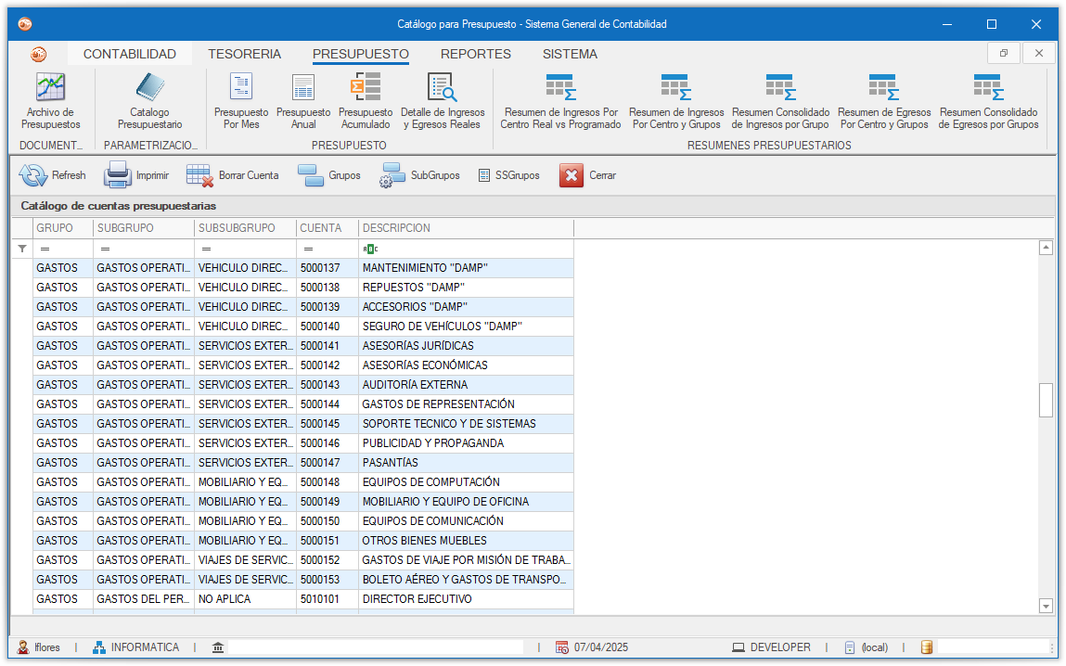
Task: Click network icon beside INFORMATICA
Action: [x=99, y=647]
